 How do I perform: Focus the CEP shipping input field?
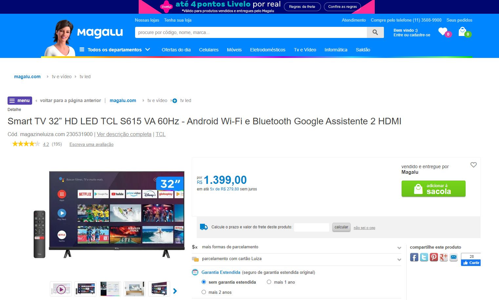pyautogui.click(x=311, y=227)
